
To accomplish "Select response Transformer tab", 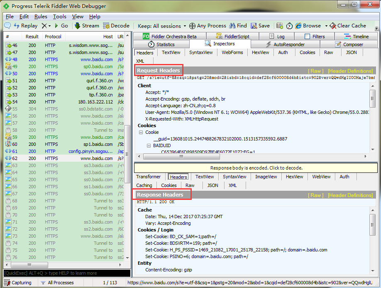I will [x=149, y=177].
